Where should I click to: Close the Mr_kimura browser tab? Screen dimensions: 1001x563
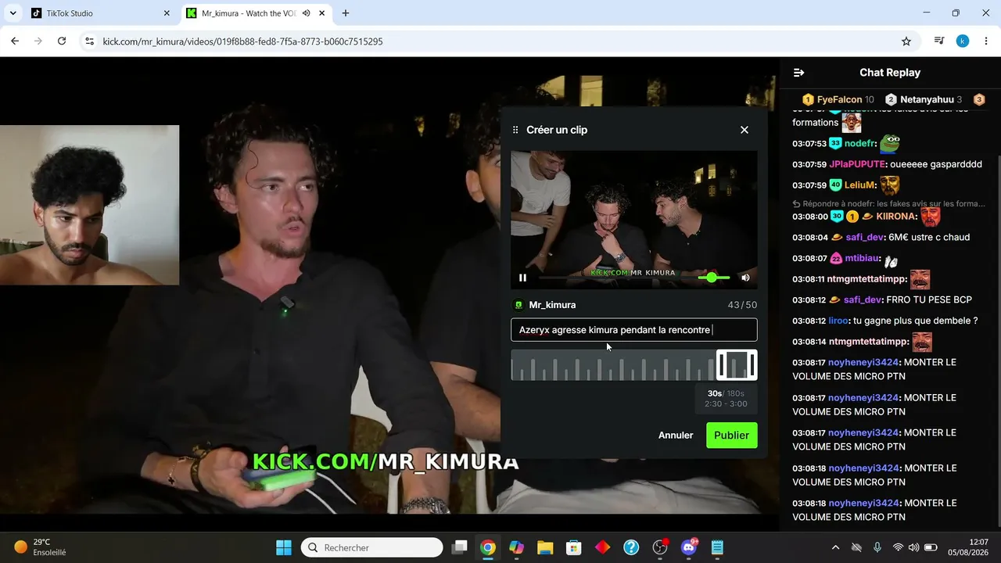[x=321, y=13]
